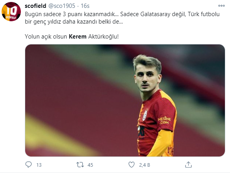Open scofield's profile avatar picture
This screenshot has width=230, height=173.
coord(11,11)
